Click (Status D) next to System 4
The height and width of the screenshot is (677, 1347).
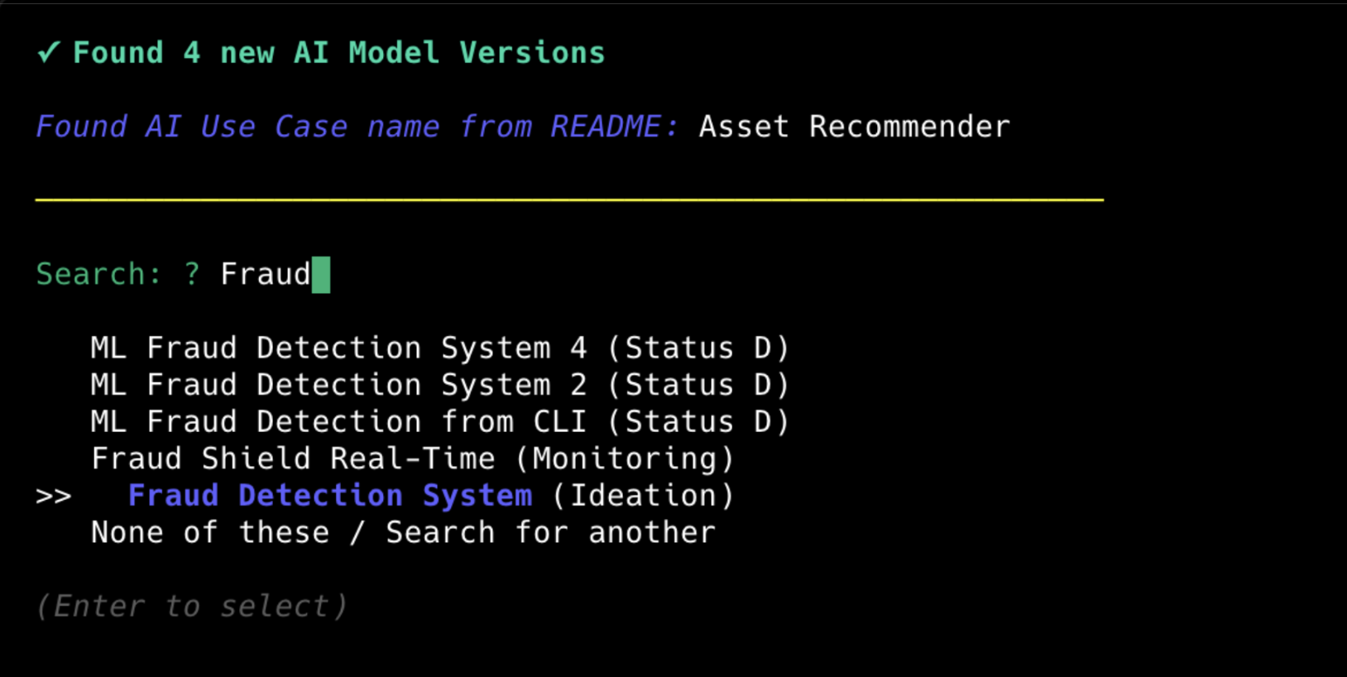698,348
